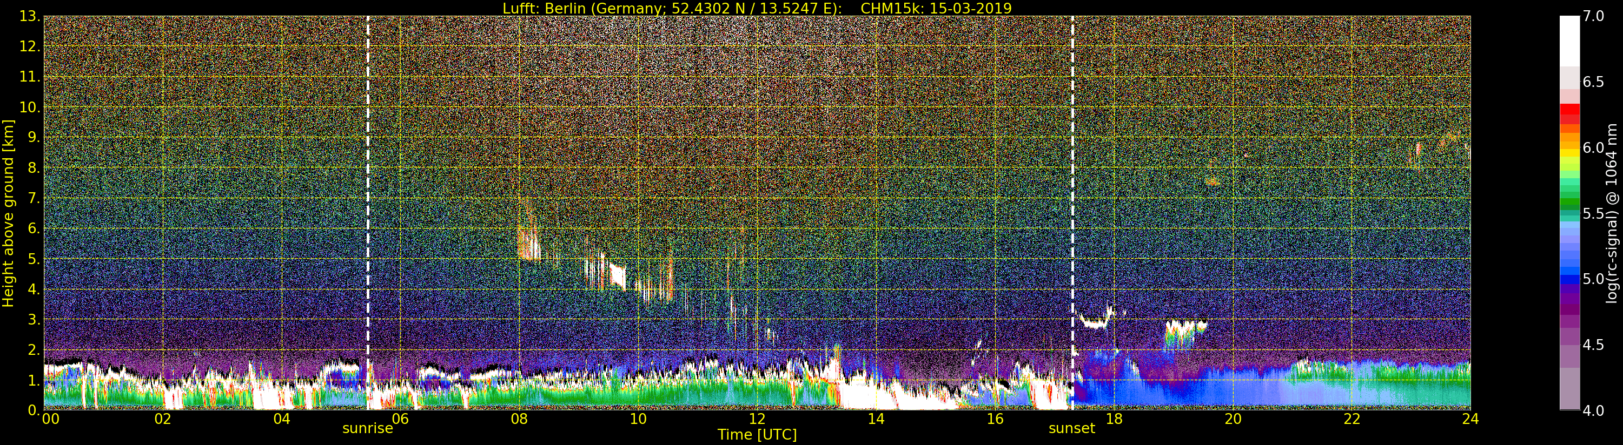Click the 20 tick on the time axis
Viewport: 1623px width, 445px height.
pyautogui.click(x=1233, y=419)
